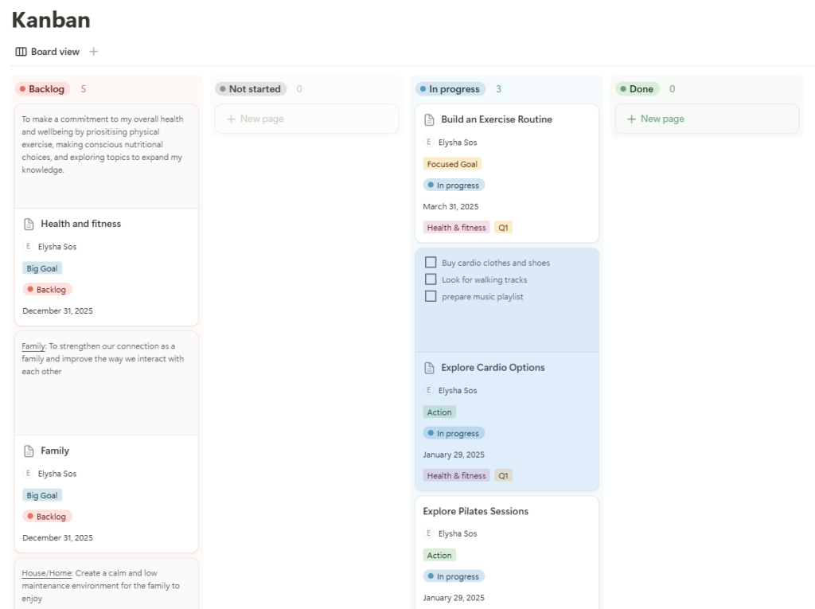
Task: Tick the Look for walking tracks checkbox
Action: tap(431, 279)
